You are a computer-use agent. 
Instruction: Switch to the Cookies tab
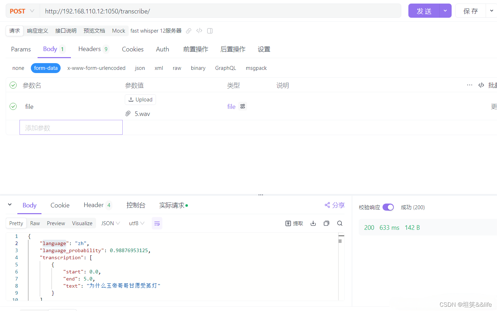[133, 49]
